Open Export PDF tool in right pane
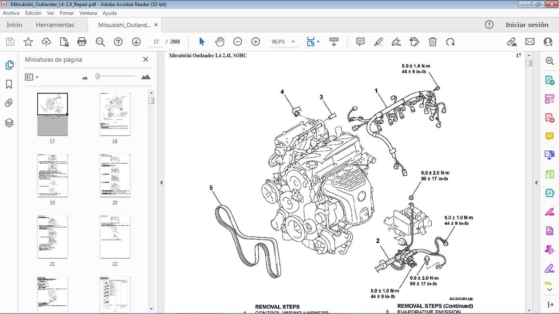The height and width of the screenshot is (314, 559). 550,80
